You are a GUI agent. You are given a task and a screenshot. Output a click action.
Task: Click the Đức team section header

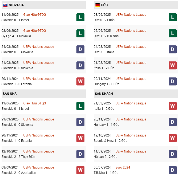point(105,5)
